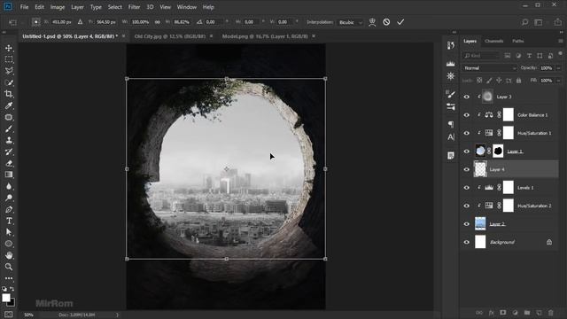567x319 pixels.
Task: Select the Rectangular Marquee tool
Action: click(x=9, y=59)
